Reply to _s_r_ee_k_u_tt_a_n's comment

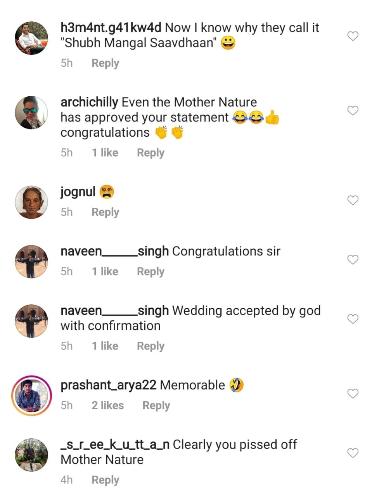tap(105, 480)
